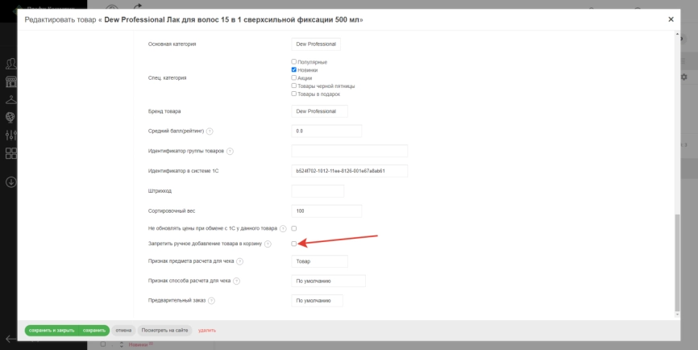Image resolution: width=698 pixels, height=350 pixels.
Task: Click help icon beside Не обновлять цены
Action: (x=283, y=228)
